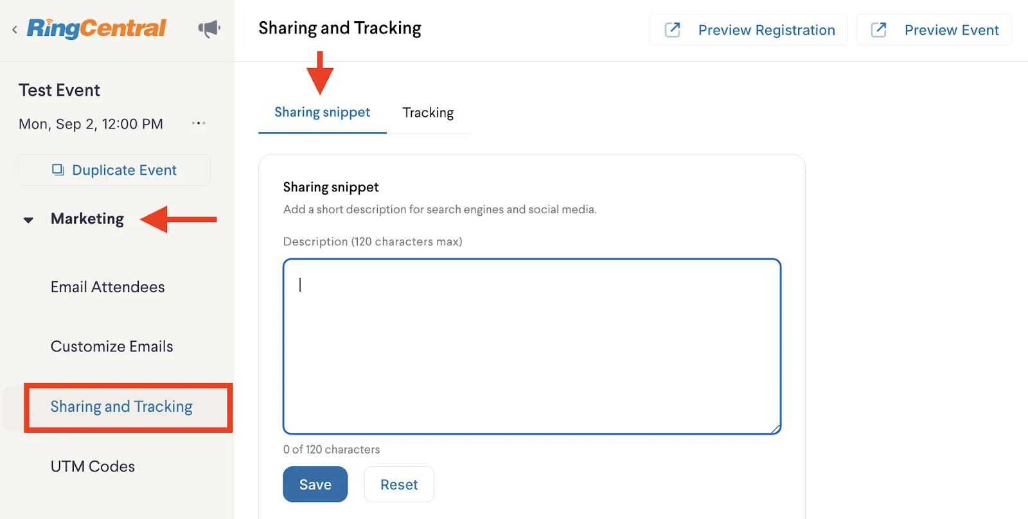The width and height of the screenshot is (1028, 519).
Task: Click the copy icon in Duplicate Event
Action: tap(58, 170)
